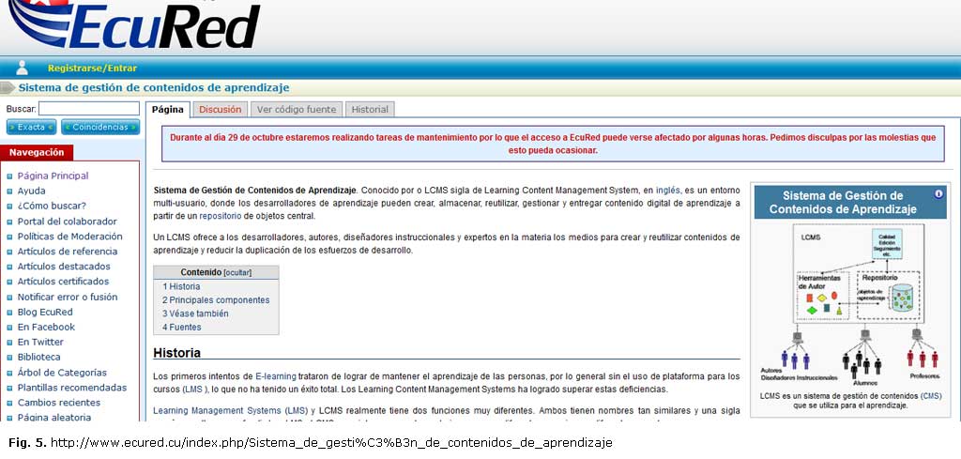The height and width of the screenshot is (459, 961).
Task: Open Árbol de Categorías sidebar link
Action: [62, 373]
